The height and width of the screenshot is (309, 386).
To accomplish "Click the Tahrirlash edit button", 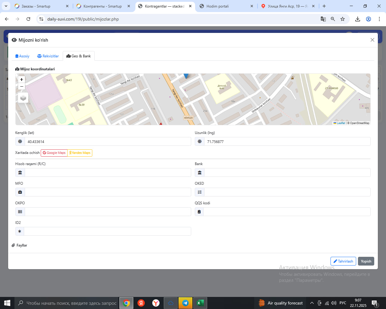I will coord(343,261).
